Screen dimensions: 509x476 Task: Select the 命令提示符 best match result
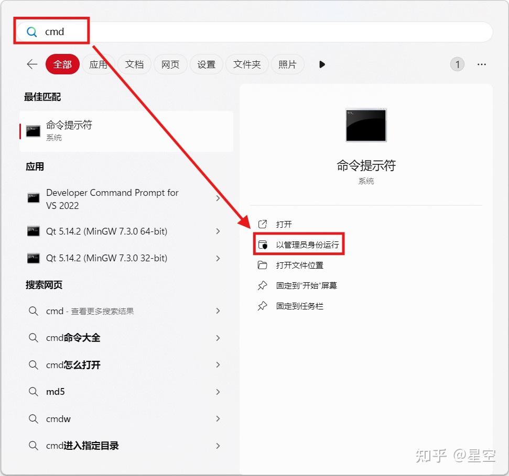126,131
